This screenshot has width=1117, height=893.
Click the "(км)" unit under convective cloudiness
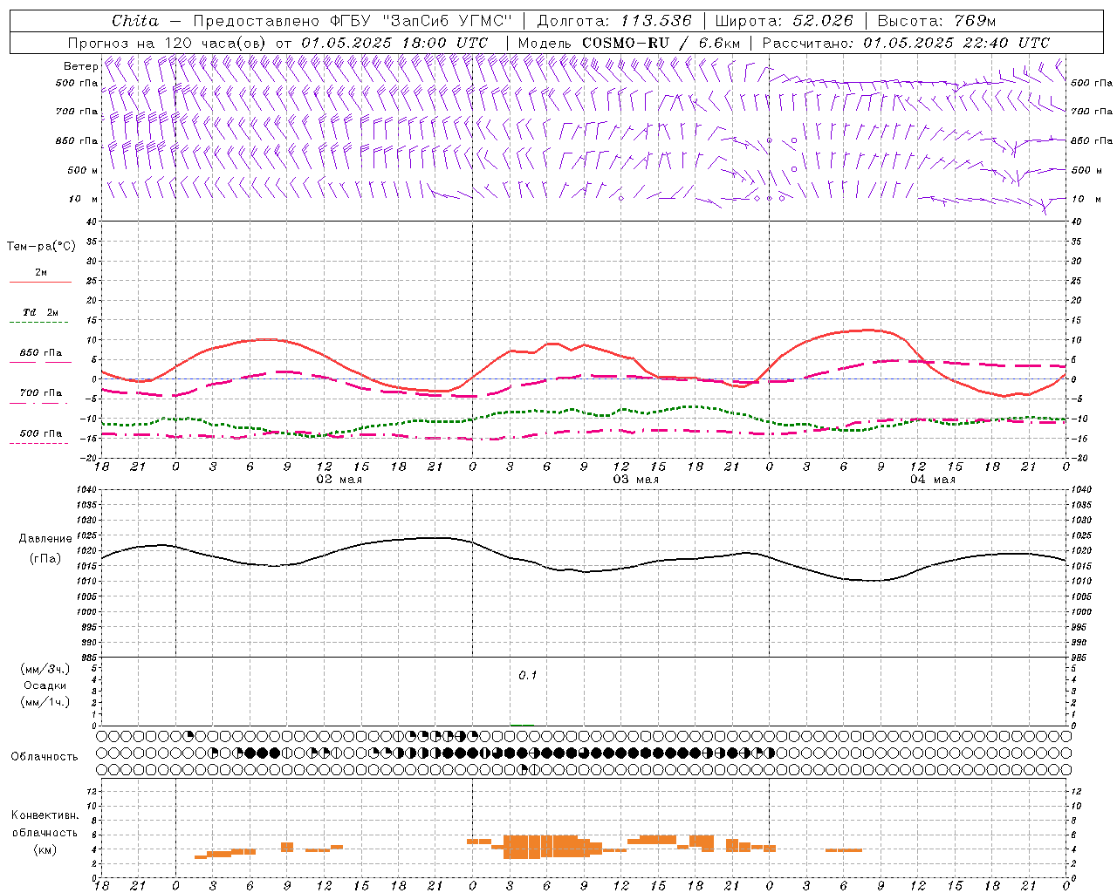[x=45, y=849]
